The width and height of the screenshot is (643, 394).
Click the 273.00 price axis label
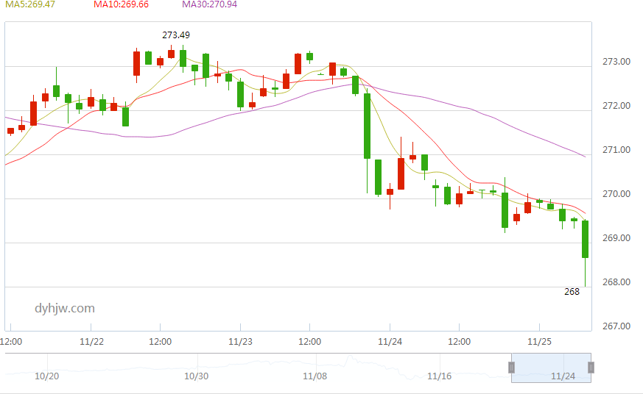pos(616,62)
